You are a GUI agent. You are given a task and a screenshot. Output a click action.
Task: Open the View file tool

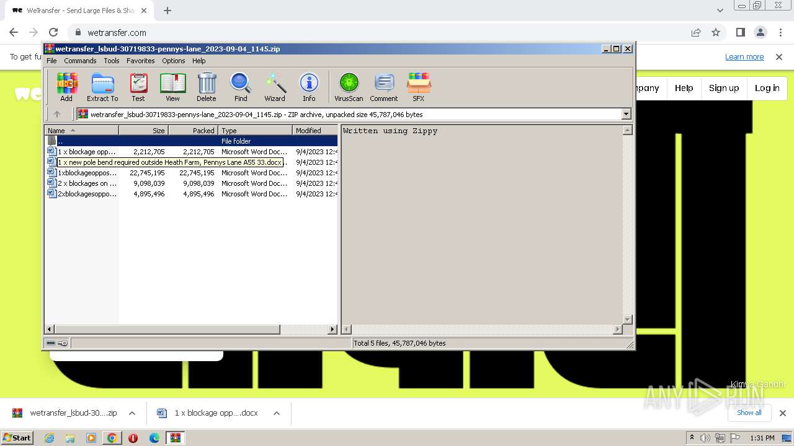(172, 87)
